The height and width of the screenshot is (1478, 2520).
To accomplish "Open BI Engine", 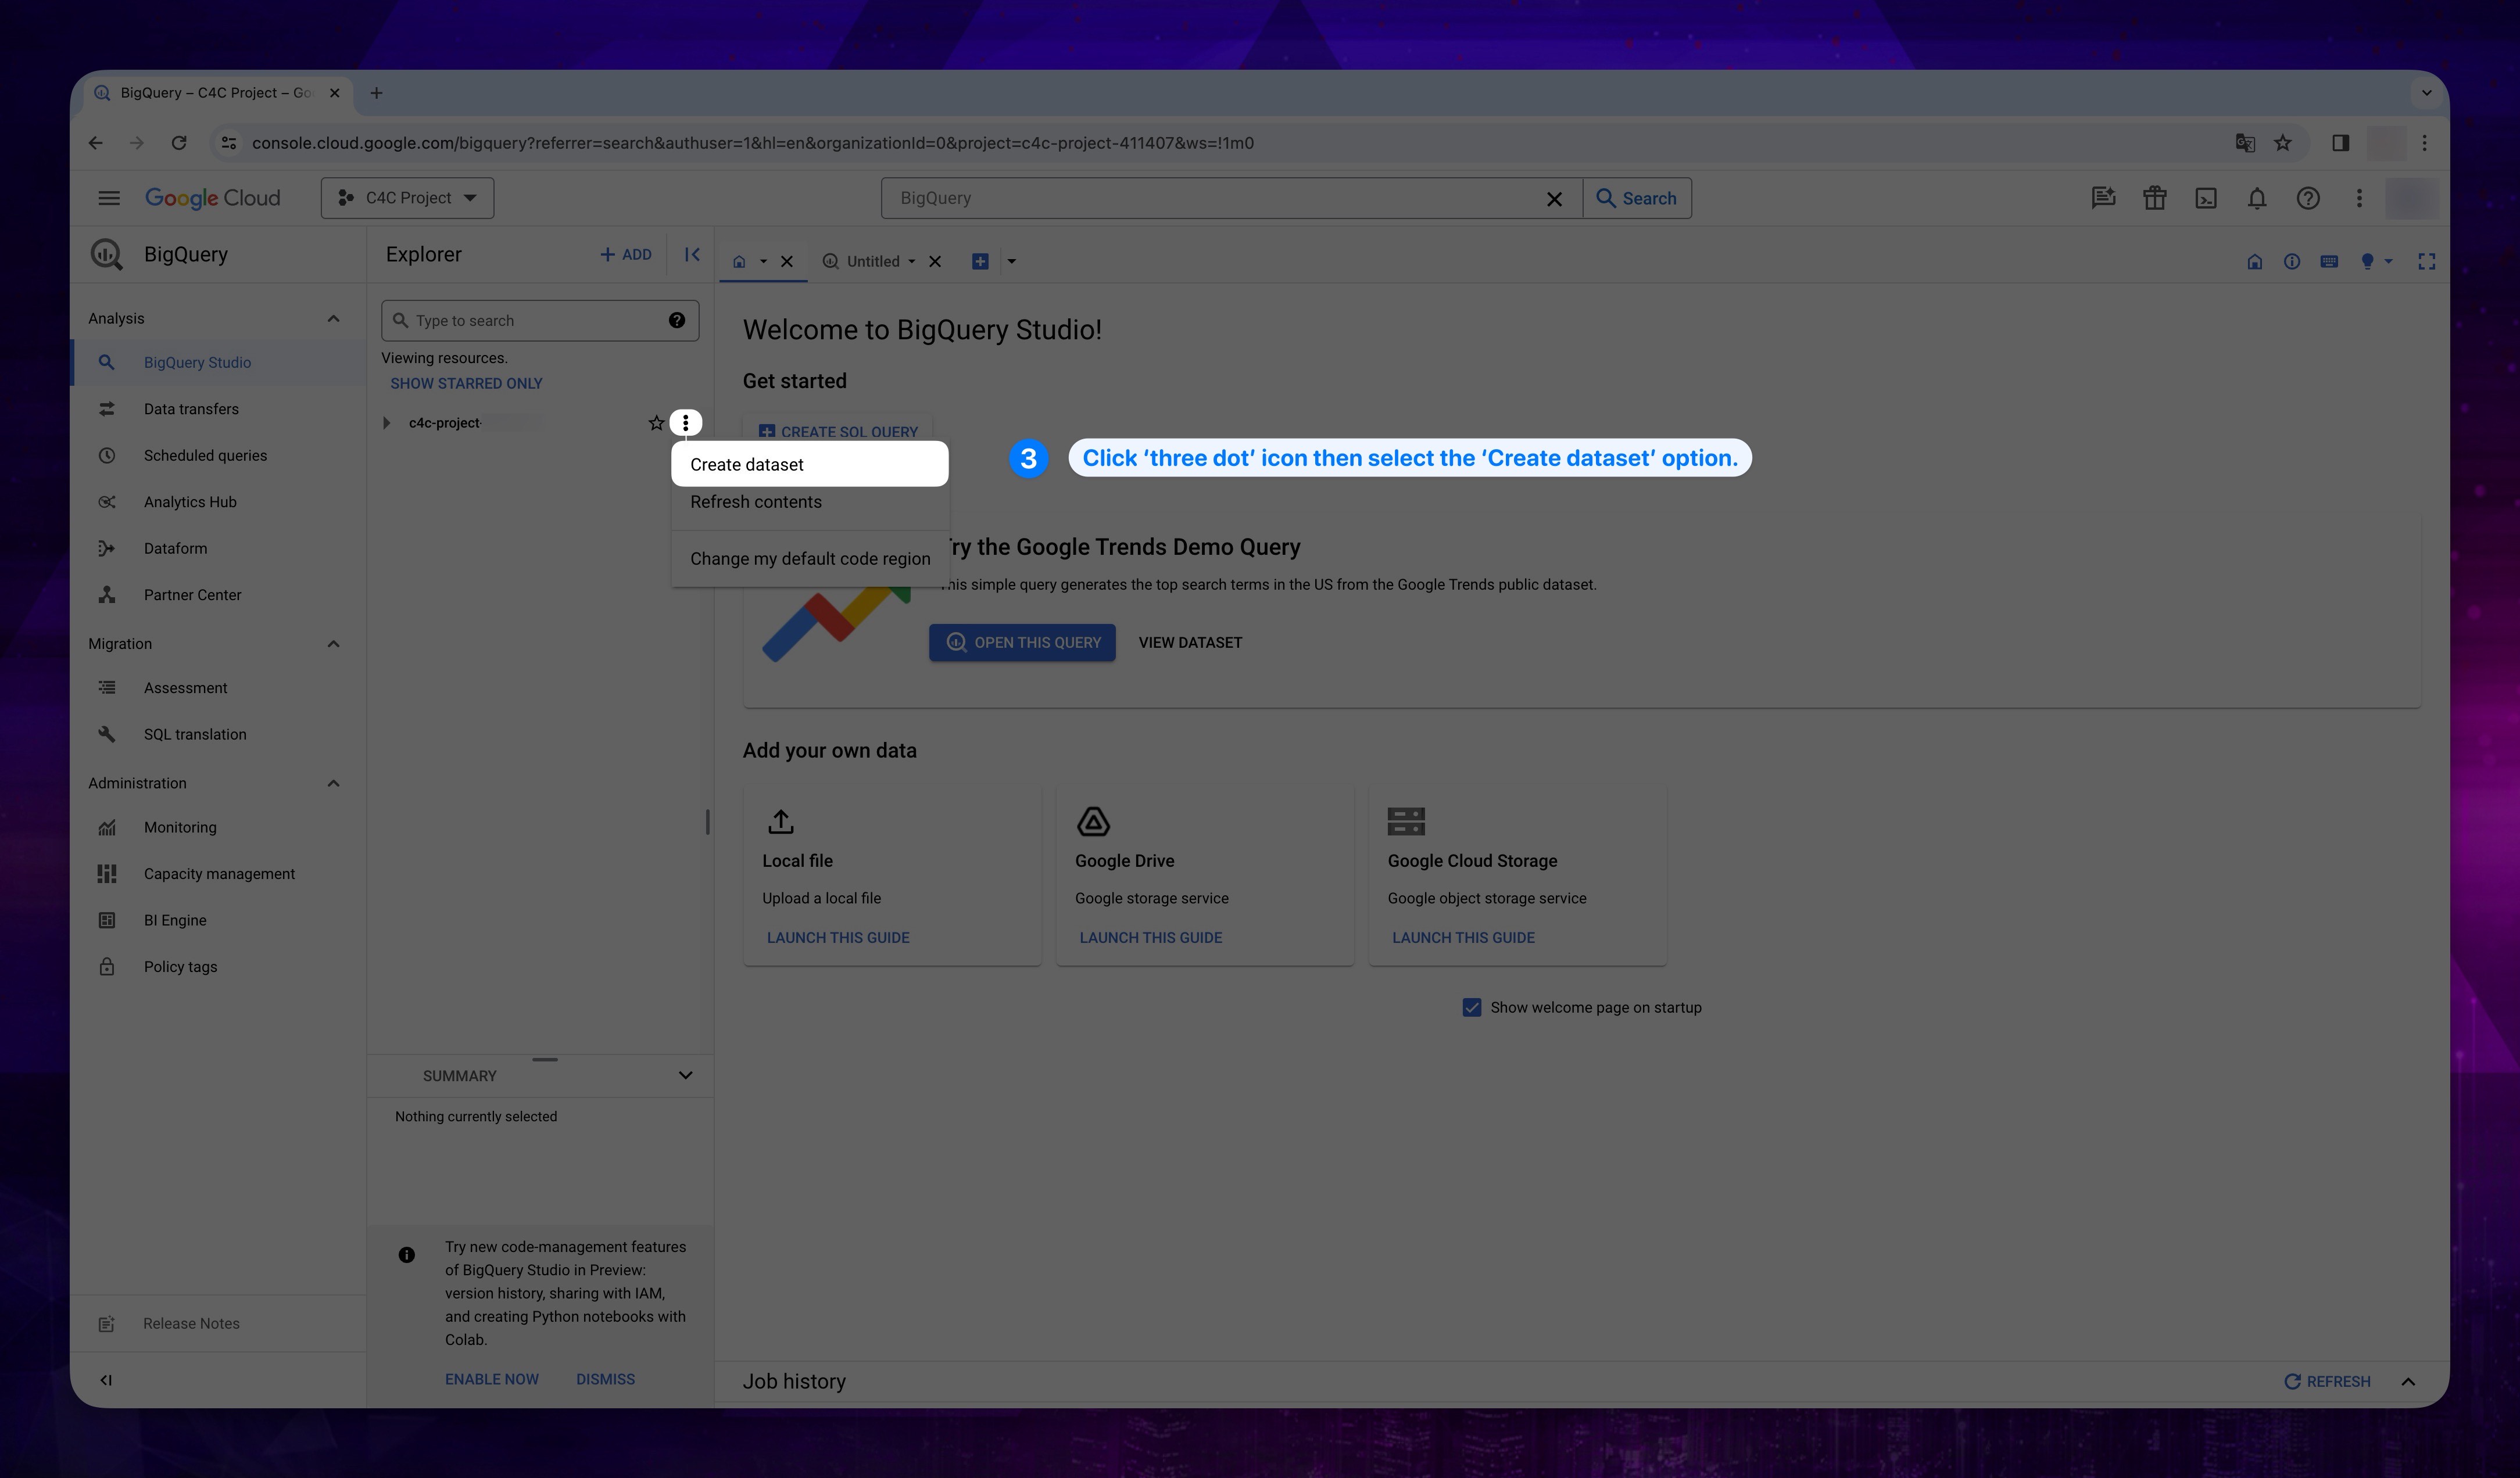I will click(218, 920).
